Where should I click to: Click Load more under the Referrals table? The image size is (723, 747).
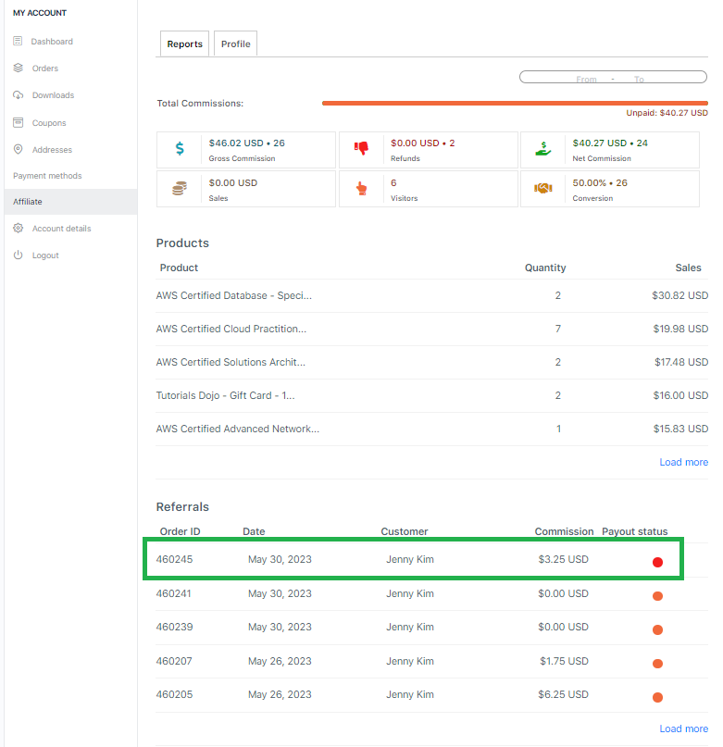tap(683, 728)
